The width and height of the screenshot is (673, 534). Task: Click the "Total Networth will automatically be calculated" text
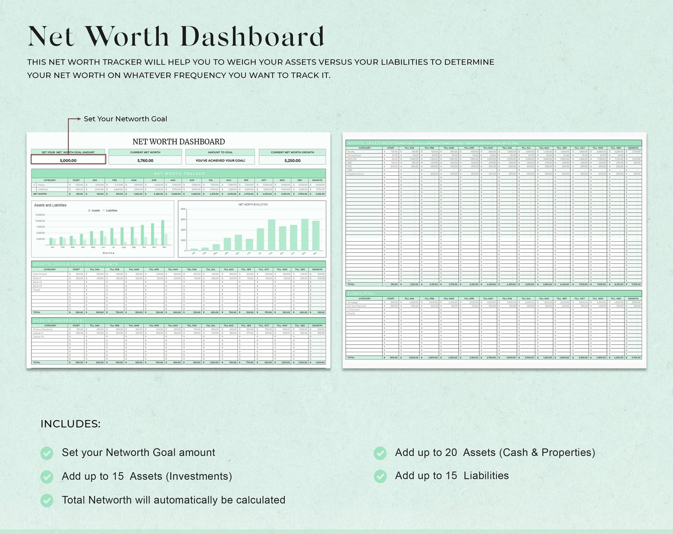coord(174,500)
